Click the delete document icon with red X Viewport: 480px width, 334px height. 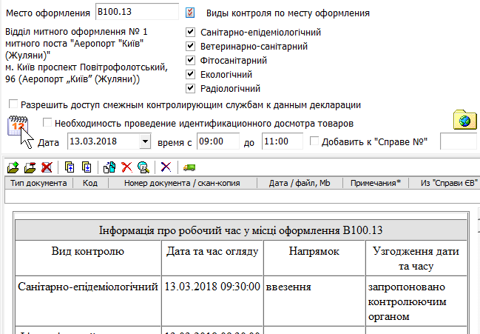coord(47,167)
